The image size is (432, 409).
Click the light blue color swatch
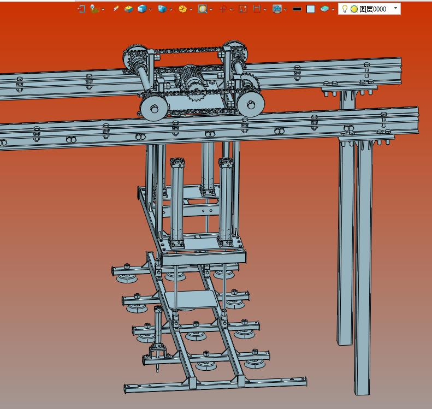click(x=311, y=9)
